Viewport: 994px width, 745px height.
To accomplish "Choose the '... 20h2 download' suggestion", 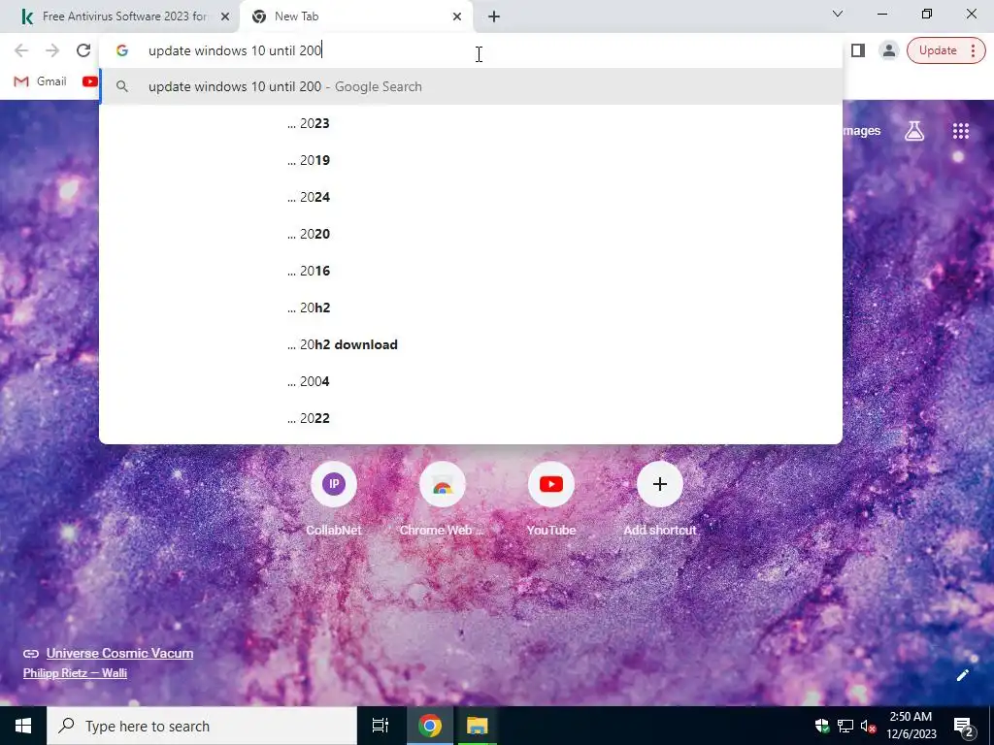I will (471, 344).
